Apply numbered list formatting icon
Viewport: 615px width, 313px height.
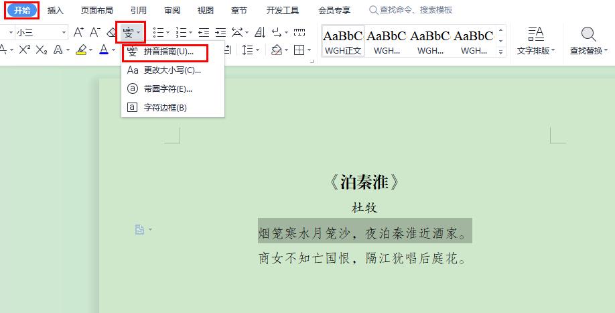[181, 32]
